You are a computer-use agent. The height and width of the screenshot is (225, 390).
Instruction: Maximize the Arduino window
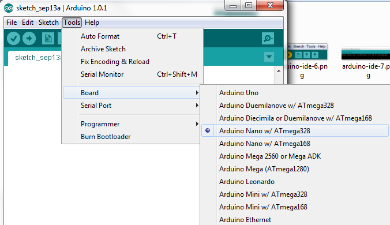249,5
